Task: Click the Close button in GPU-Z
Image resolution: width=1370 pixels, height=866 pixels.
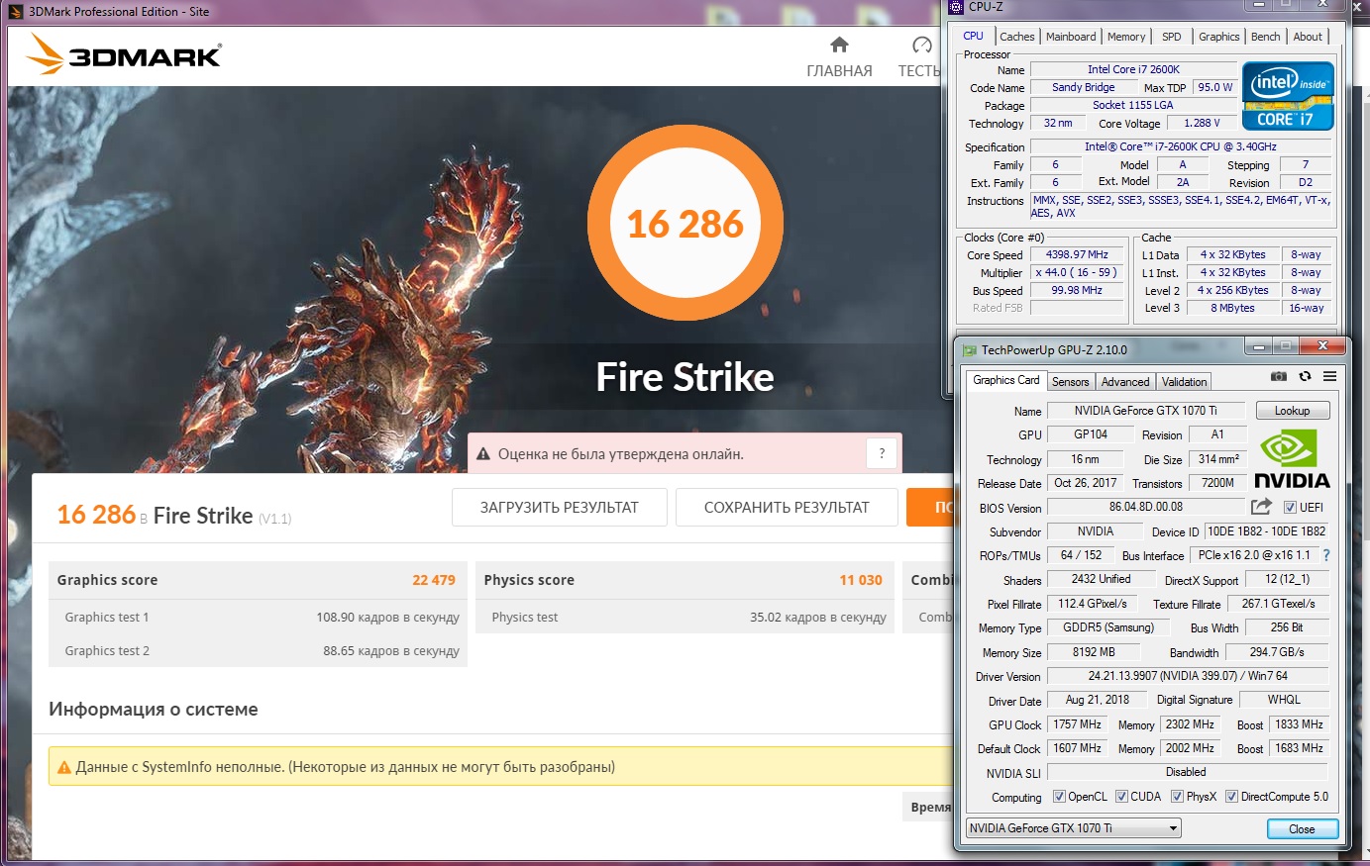Action: pos(1302,829)
